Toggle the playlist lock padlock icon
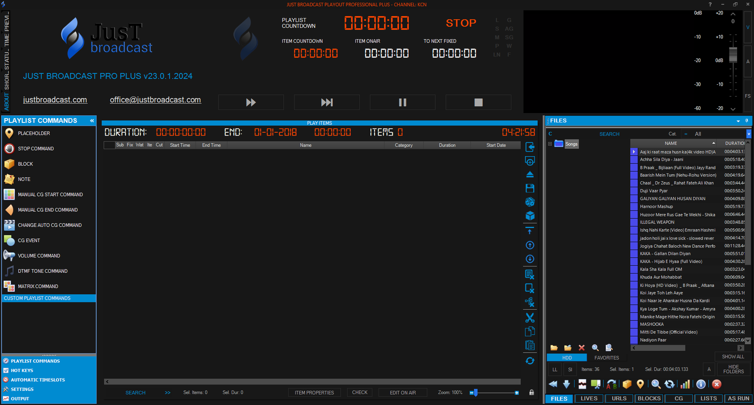This screenshot has width=754, height=405. 532,392
